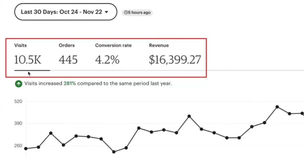Switch to the Revenue metric tab
This screenshot has height=158, width=304.
point(159,45)
